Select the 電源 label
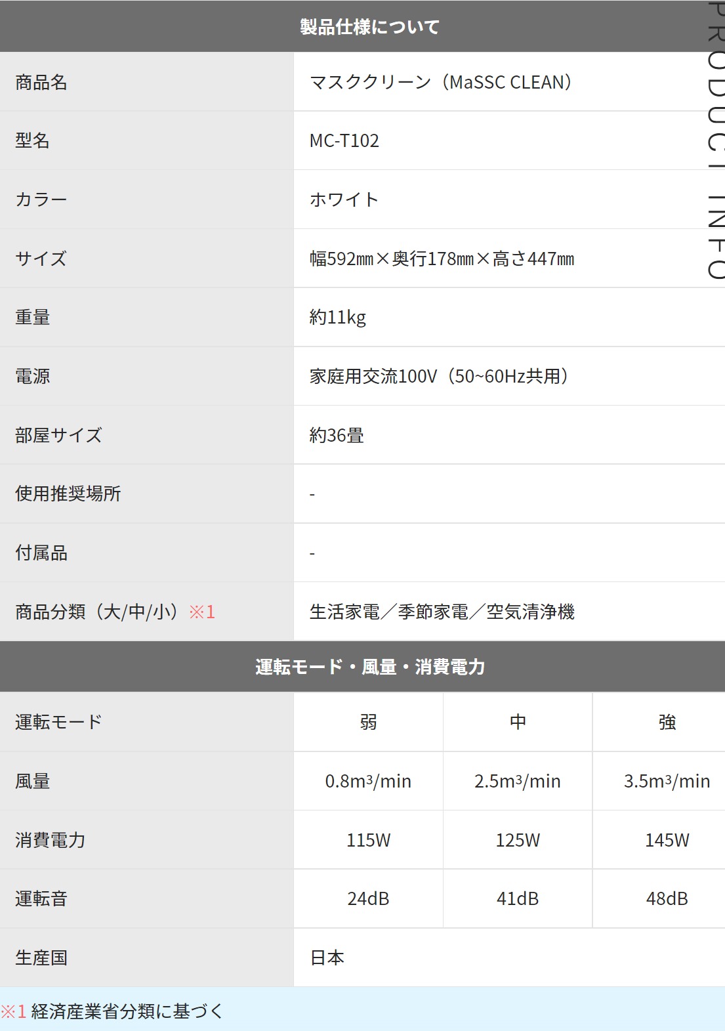Image resolution: width=725 pixels, height=1031 pixels. 33,377
